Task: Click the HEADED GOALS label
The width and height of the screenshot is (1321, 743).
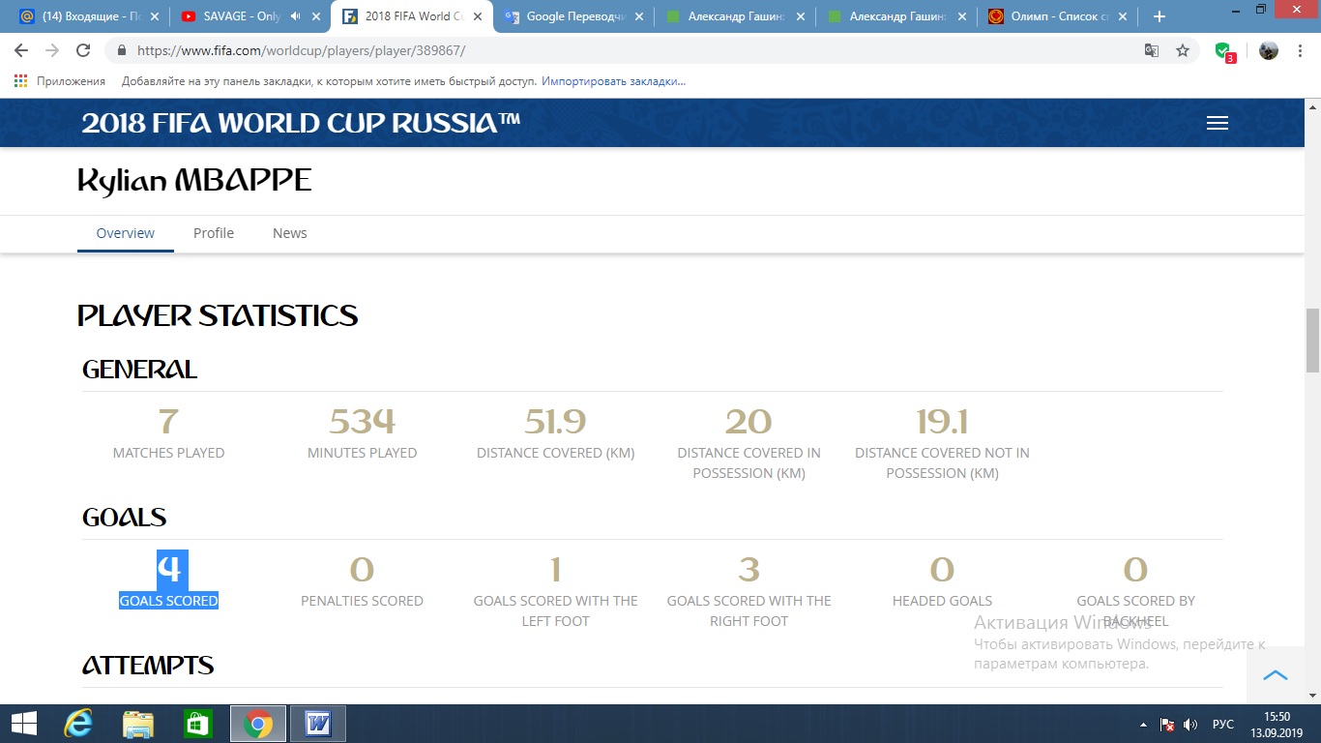Action: pyautogui.click(x=942, y=601)
